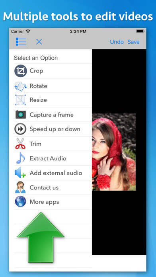Tap the fast-forward Speed icon
This screenshot has width=156, height=277.
(x=20, y=129)
